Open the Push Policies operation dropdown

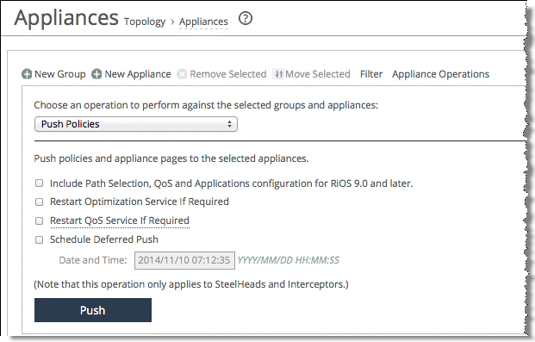[136, 124]
